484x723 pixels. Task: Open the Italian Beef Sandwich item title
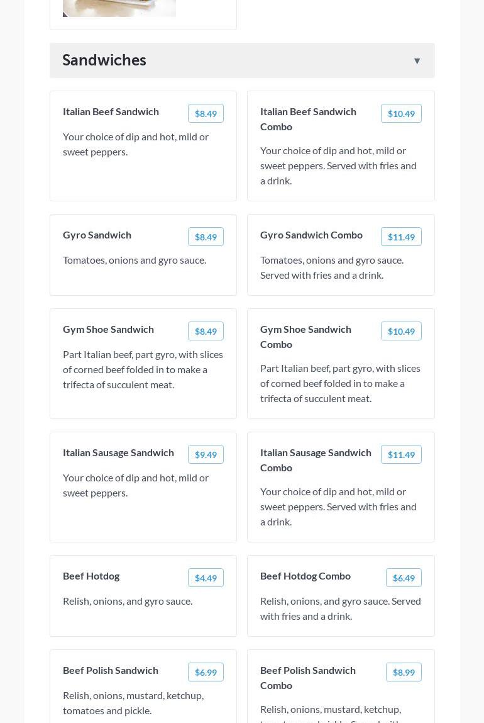[111, 111]
